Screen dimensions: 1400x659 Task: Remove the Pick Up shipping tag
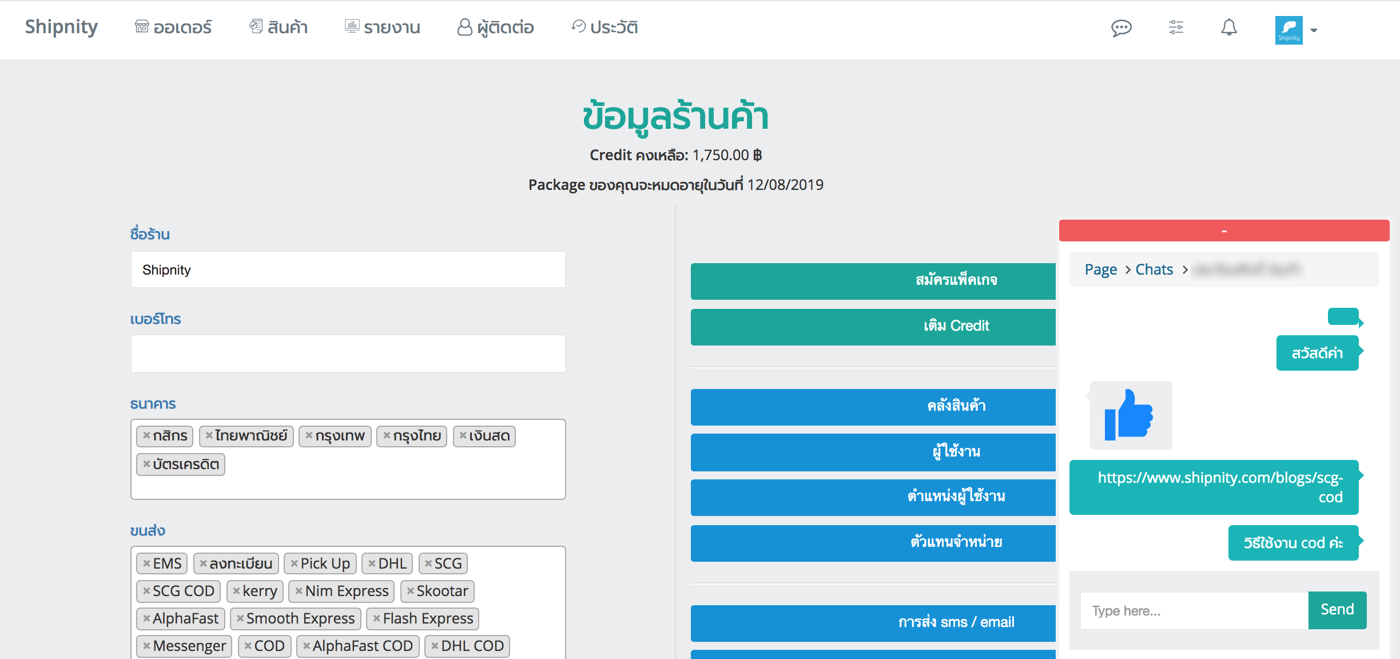[294, 563]
